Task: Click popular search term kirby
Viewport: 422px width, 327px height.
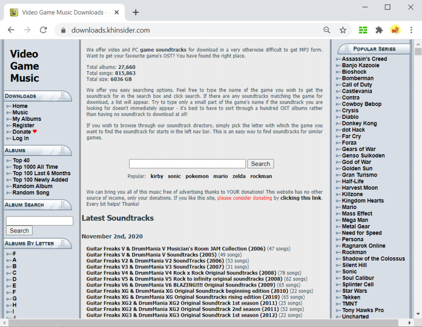Action: click(x=157, y=176)
